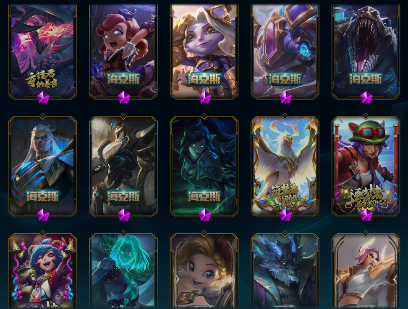Image resolution: width=408 pixels, height=309 pixels.
Task: Click the gem below red-haired Hextech Annie card
Action: coord(124,97)
